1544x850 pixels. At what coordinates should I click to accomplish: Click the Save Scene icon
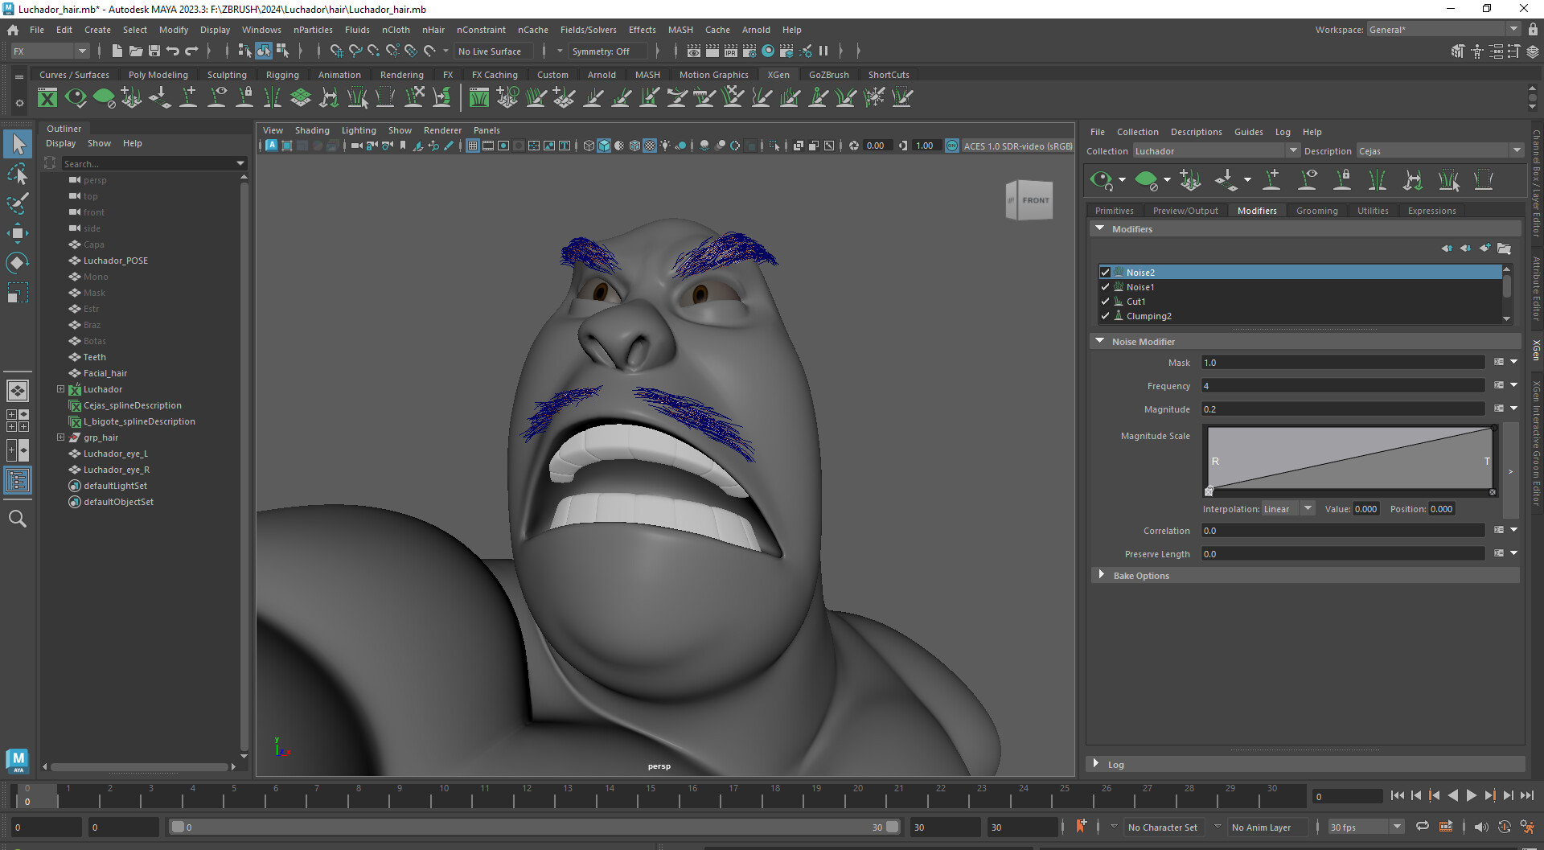coord(154,51)
